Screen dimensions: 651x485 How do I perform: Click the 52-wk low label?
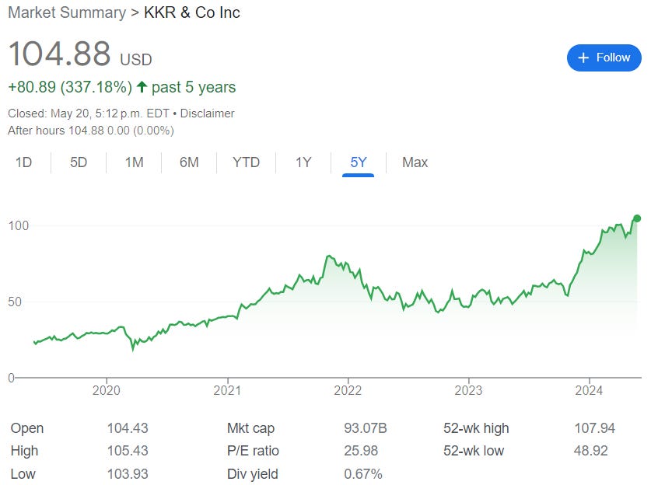[x=474, y=451]
